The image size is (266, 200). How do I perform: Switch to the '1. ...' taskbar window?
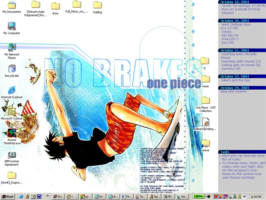72,197
